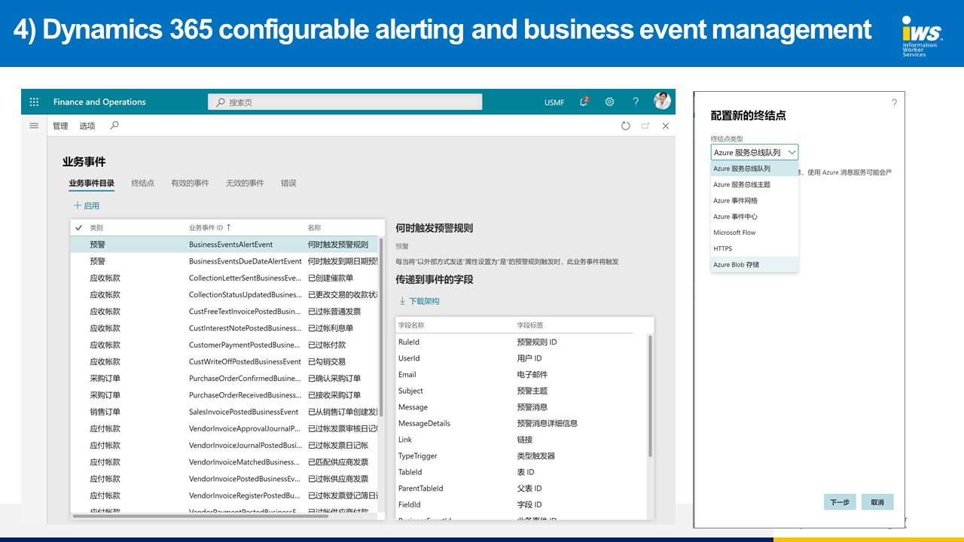The width and height of the screenshot is (964, 542).
Task: Click the fields list vertical scrollbar
Action: [651, 395]
